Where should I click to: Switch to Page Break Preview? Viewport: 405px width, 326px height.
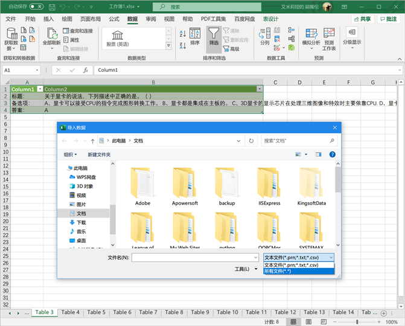point(324,322)
